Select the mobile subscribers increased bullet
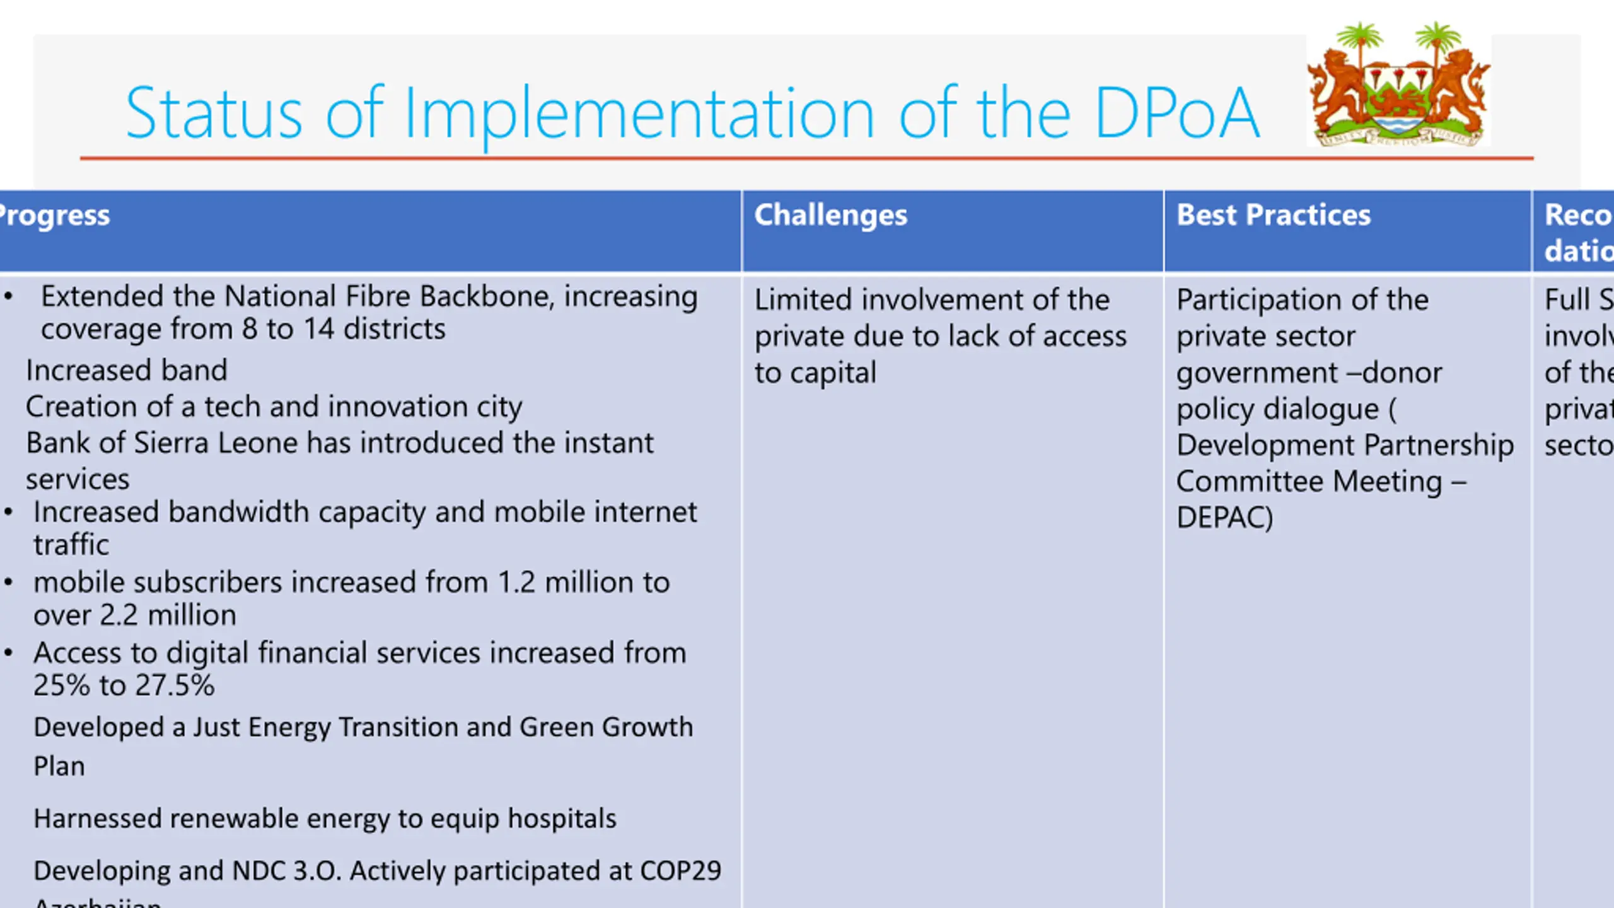 click(351, 583)
